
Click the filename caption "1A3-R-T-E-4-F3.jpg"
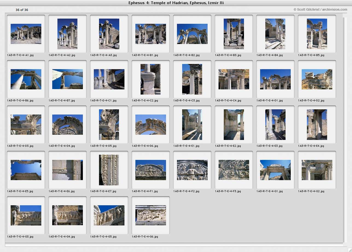228,191
